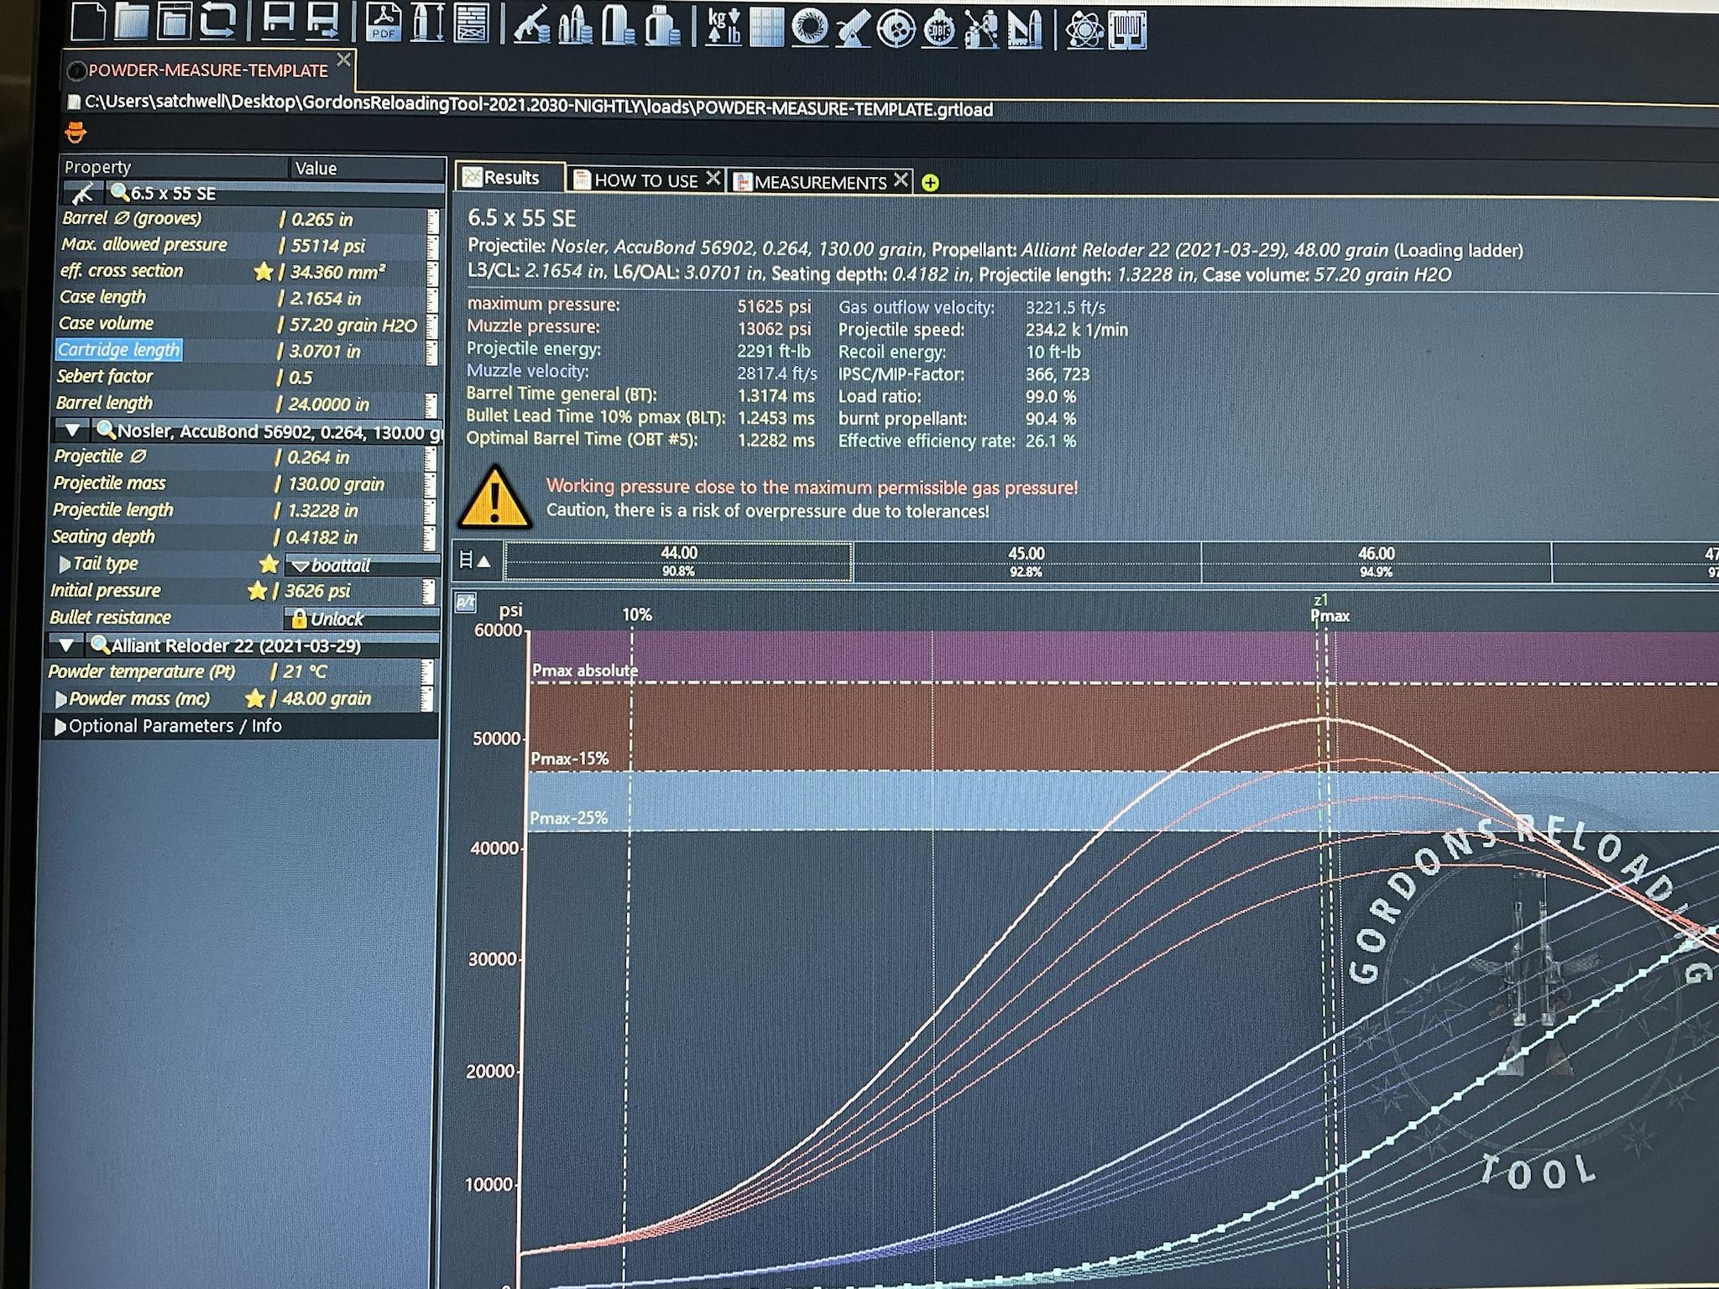Open the bullet with set-square icon
1719x1289 pixels.
tap(1026, 32)
